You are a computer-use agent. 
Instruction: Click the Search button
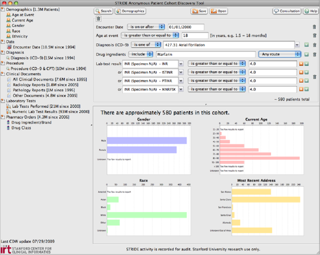104,11
